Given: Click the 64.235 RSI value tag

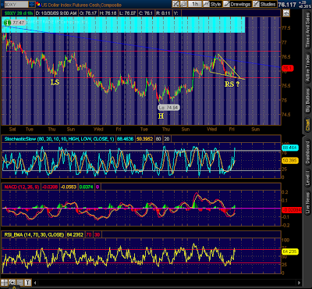Looking at the screenshot, I should (289, 252).
